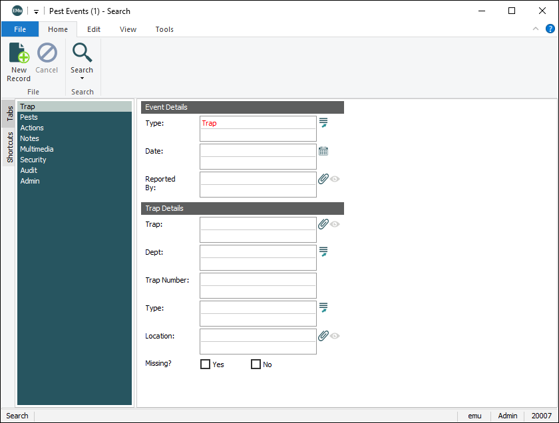Click the attach paperclip next to Reported By

click(323, 179)
